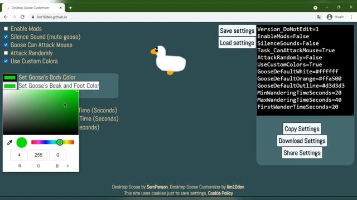Click the UseCustomColors=True line

tap(290, 64)
